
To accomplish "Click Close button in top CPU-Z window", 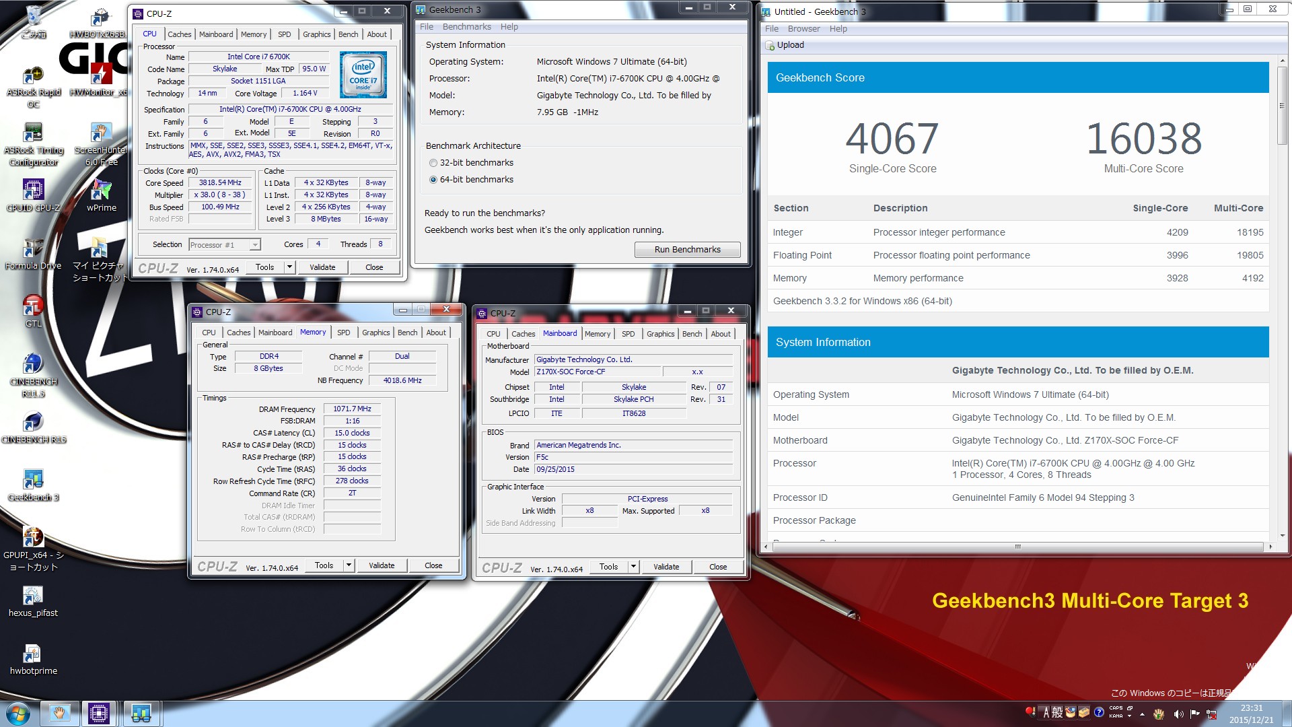I will coord(374,267).
